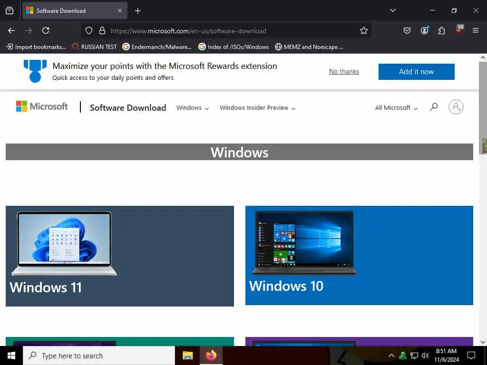Open RUSSIAN TEST bookmark
The width and height of the screenshot is (487, 365).
(94, 47)
